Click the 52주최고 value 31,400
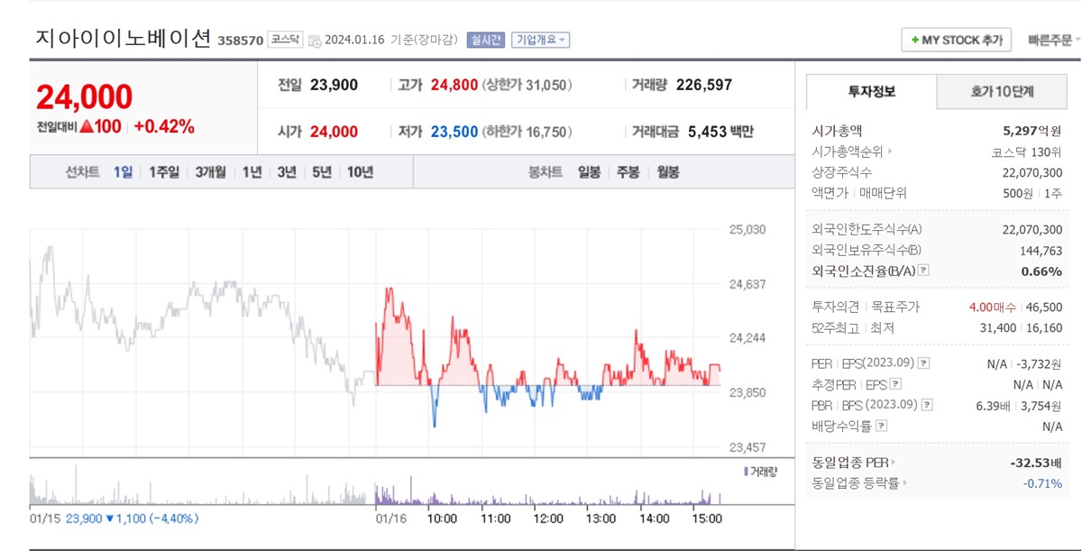Screen dimensions: 1082x551 tap(998, 327)
